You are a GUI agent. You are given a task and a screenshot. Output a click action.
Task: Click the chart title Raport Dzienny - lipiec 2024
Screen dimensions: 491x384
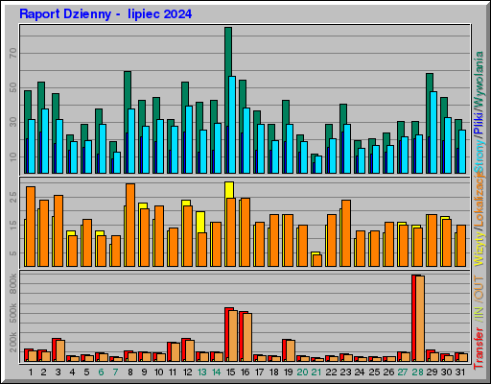tap(105, 14)
